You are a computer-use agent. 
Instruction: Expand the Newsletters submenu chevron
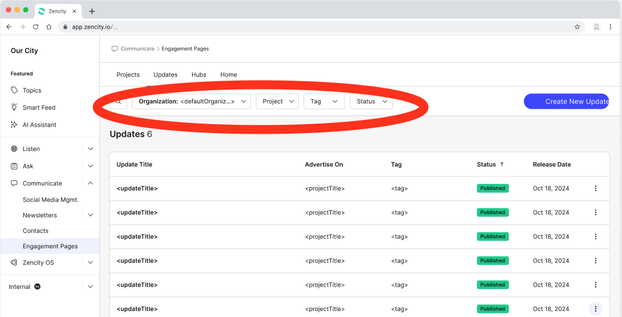pos(91,215)
